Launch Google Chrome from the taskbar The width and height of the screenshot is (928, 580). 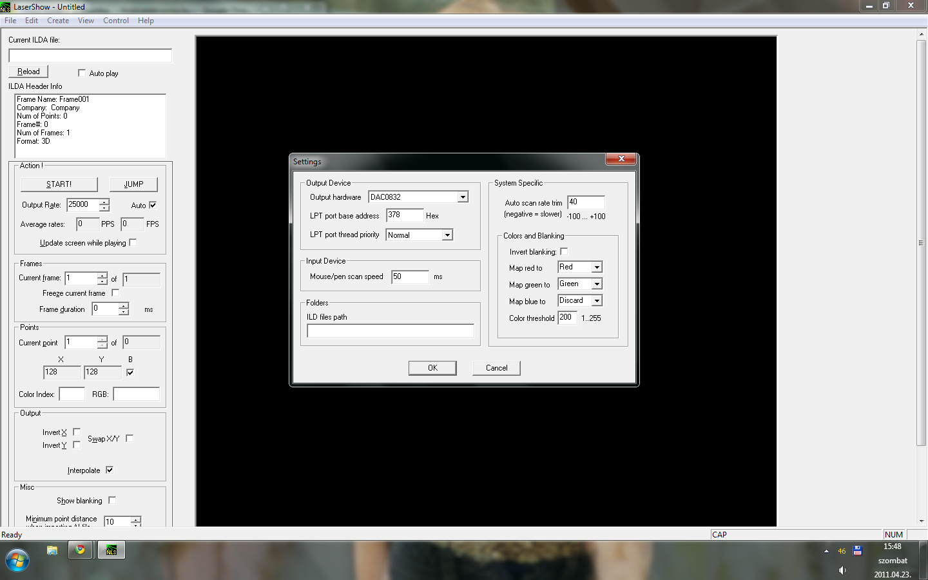click(x=81, y=550)
